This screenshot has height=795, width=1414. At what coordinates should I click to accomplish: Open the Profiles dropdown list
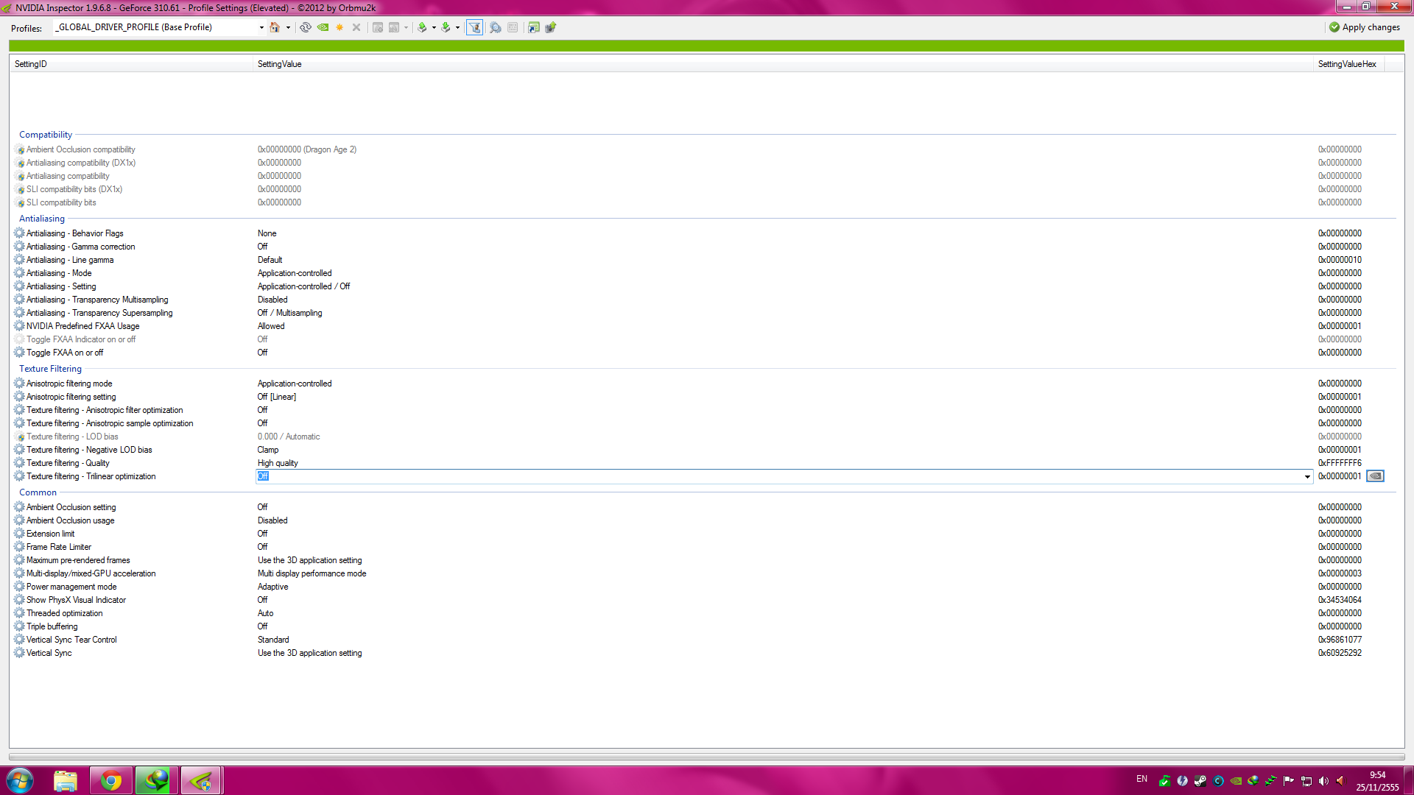point(261,28)
